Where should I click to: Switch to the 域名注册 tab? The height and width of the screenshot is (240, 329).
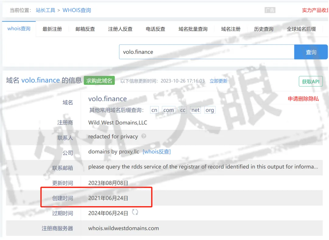(231, 29)
